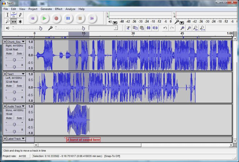Click the 'A burst of sound here' label
Image resolution: width=239 pixels, height=162 pixels.
click(x=83, y=140)
